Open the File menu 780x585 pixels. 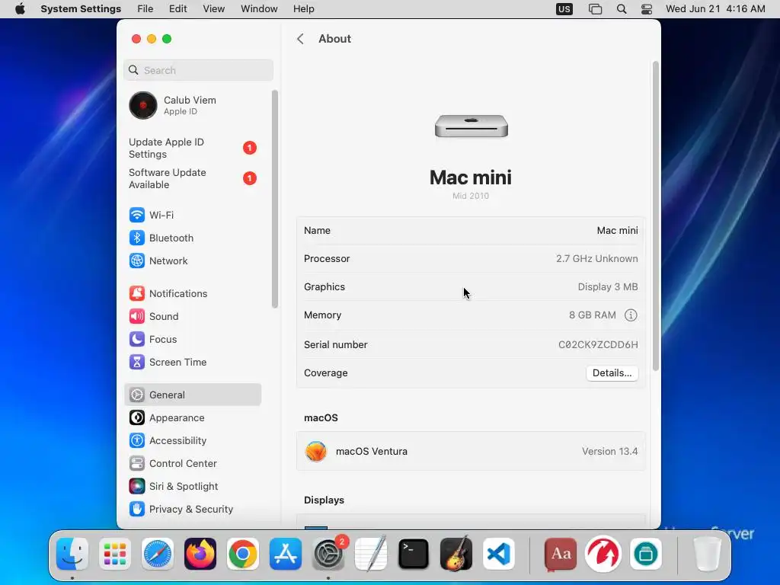point(145,9)
